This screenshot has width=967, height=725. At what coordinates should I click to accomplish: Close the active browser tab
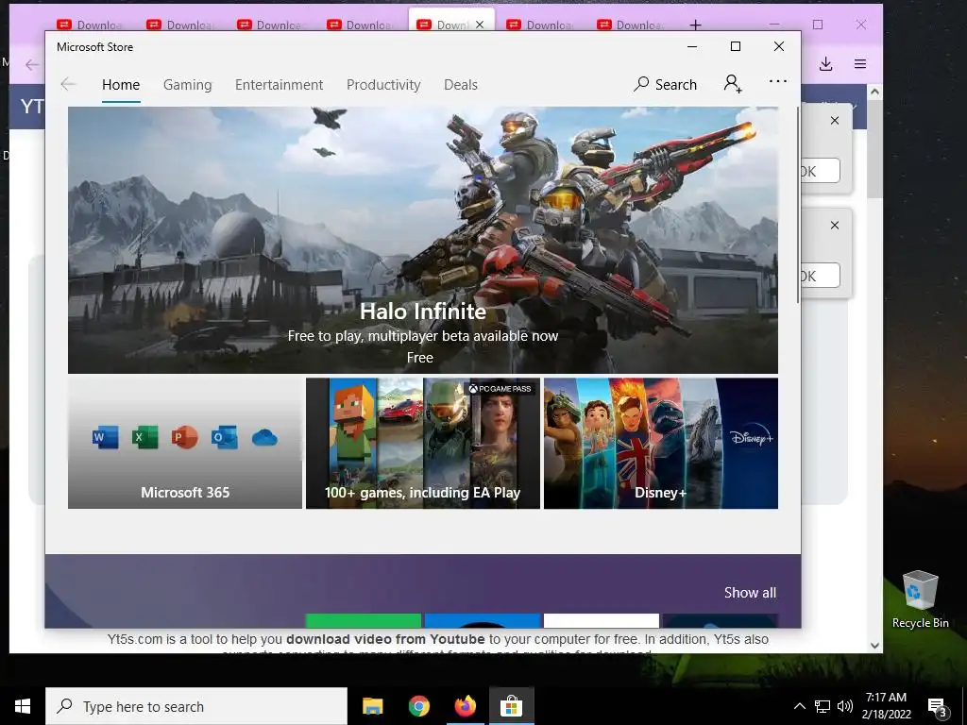click(x=480, y=25)
